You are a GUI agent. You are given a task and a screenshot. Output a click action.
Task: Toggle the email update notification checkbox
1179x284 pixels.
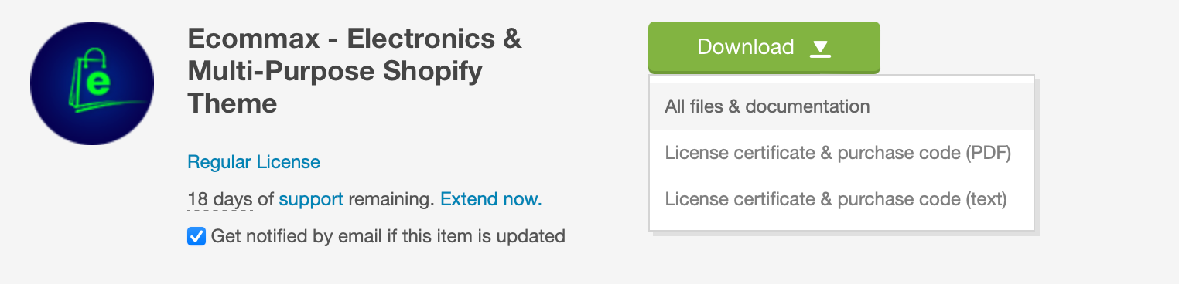coord(196,236)
